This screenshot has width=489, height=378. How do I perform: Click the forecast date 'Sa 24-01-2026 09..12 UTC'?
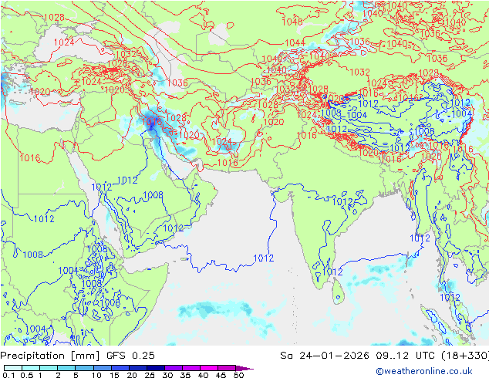(359, 356)
